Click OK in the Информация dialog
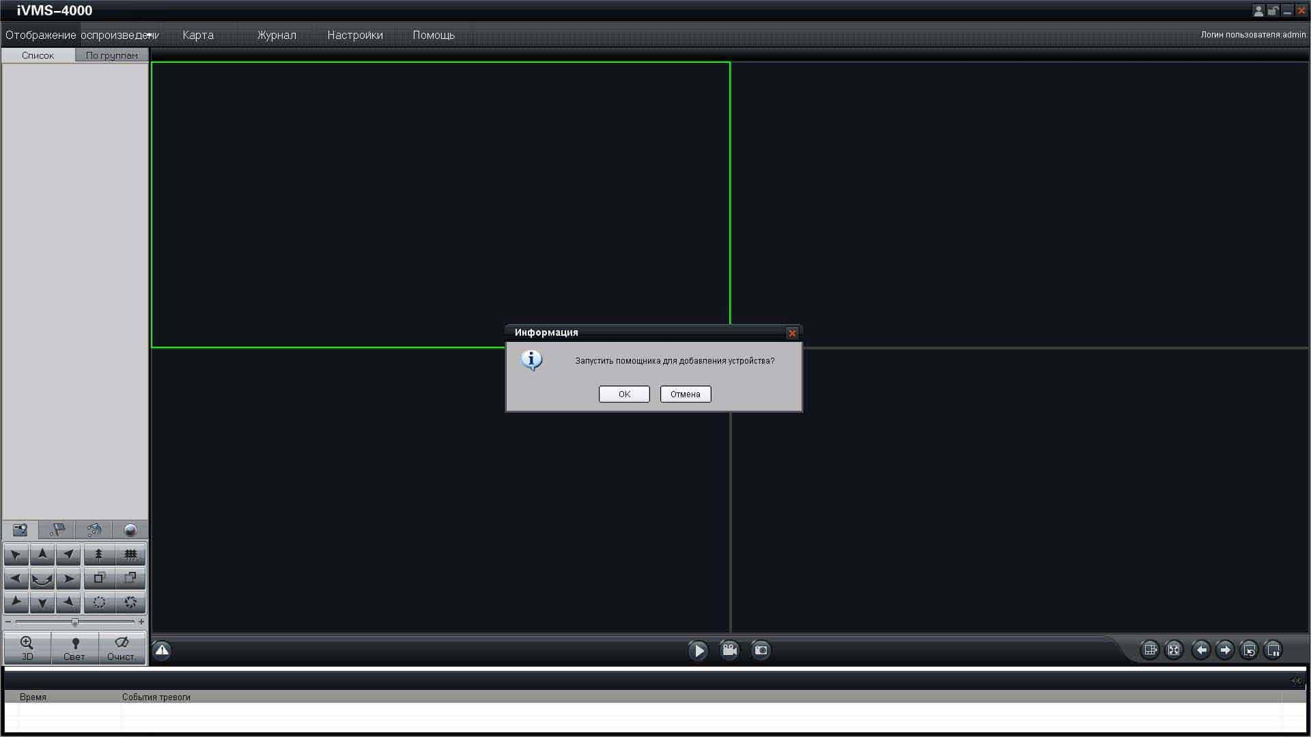 (624, 394)
